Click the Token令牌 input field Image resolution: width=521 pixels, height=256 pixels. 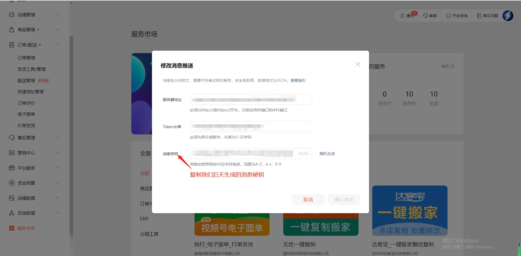251,127
